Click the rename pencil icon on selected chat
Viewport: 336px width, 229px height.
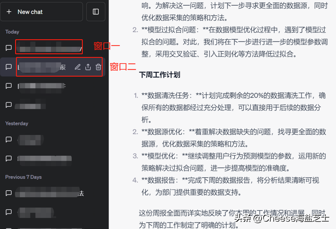78,67
